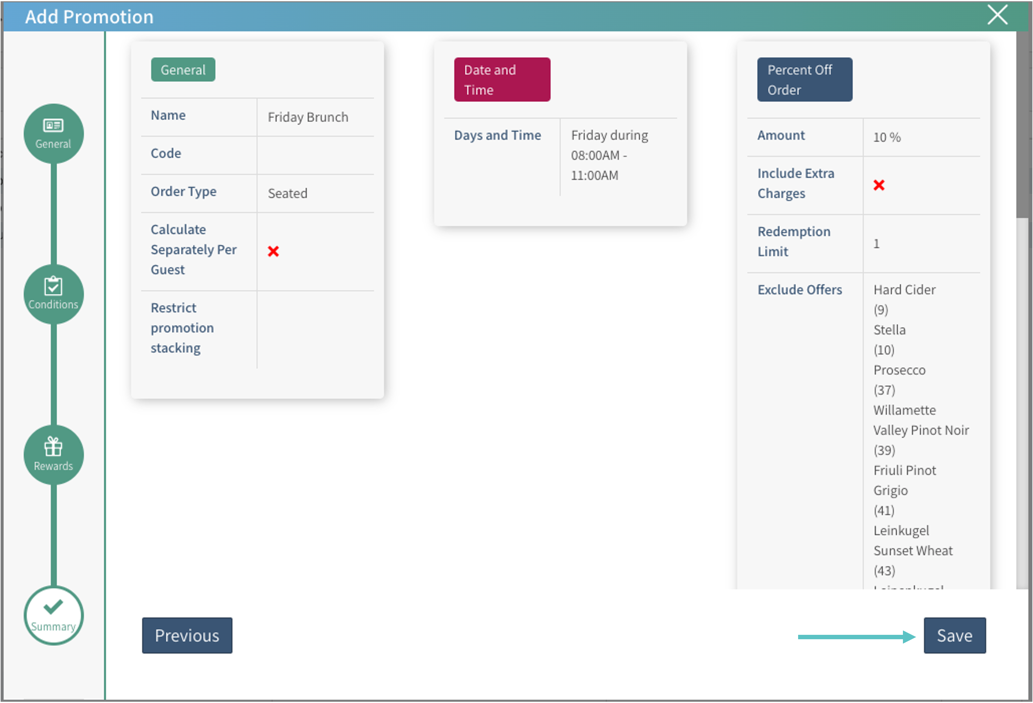Click the Save button
The height and width of the screenshot is (703, 1033).
click(x=954, y=635)
